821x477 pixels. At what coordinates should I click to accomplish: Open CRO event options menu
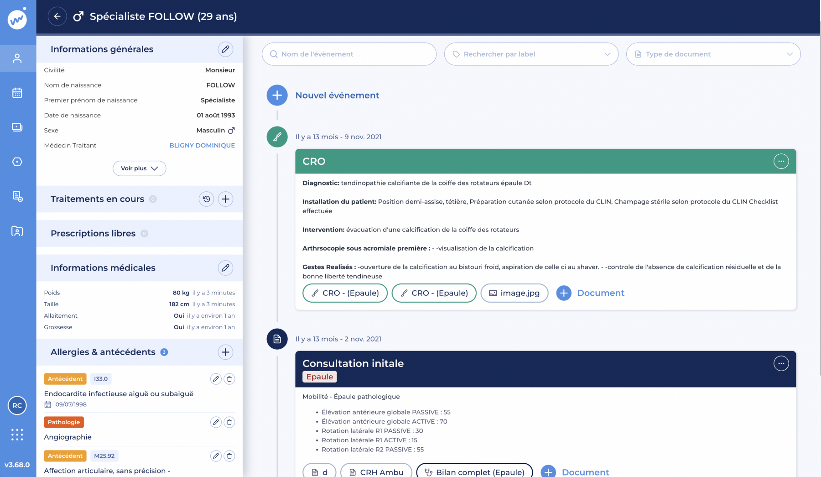coord(781,161)
